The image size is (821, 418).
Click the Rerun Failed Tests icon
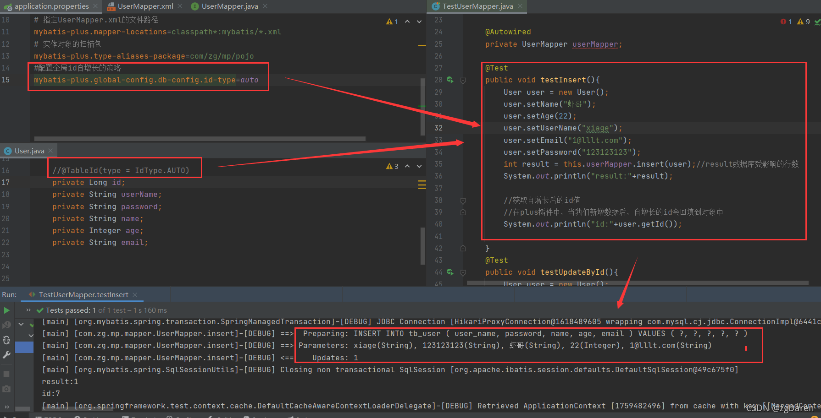[x=6, y=325]
